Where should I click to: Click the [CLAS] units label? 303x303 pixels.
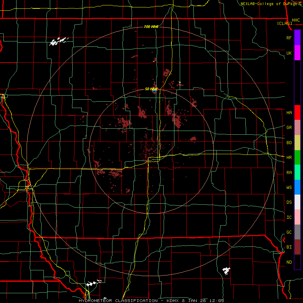point(284,23)
